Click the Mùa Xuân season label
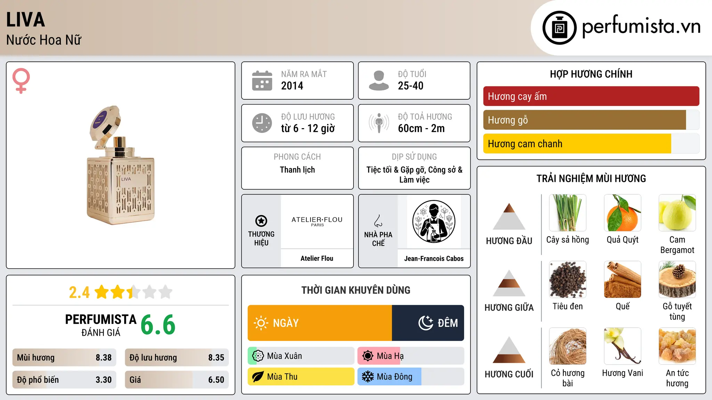The height and width of the screenshot is (400, 712). pos(284,356)
